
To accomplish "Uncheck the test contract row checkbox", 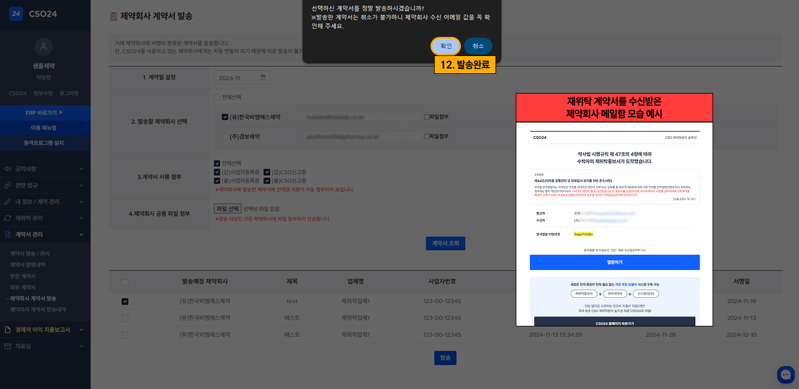I will (125, 301).
